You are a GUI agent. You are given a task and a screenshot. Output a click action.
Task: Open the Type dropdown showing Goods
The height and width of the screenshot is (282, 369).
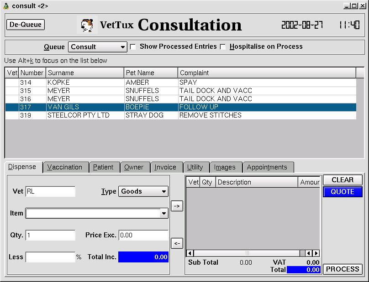point(143,191)
